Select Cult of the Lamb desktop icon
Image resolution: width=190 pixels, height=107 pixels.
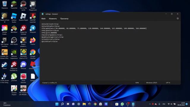(x=23, y=6)
